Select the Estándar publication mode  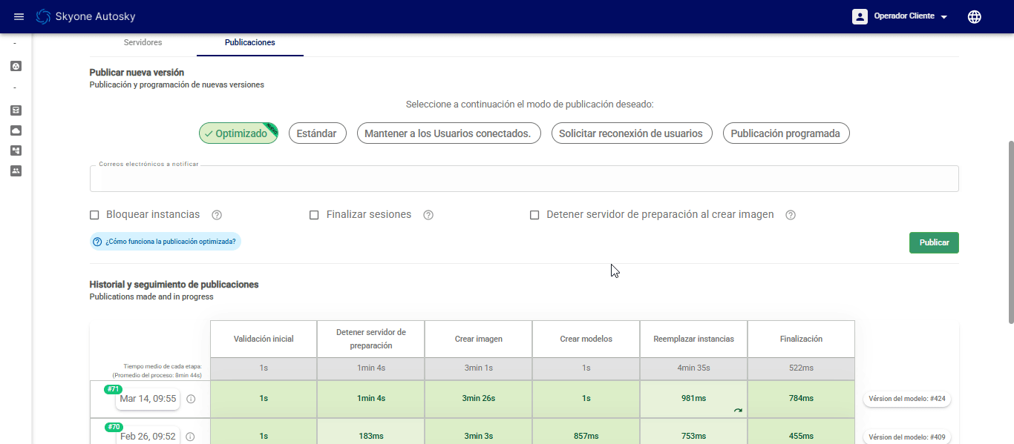[x=316, y=133]
